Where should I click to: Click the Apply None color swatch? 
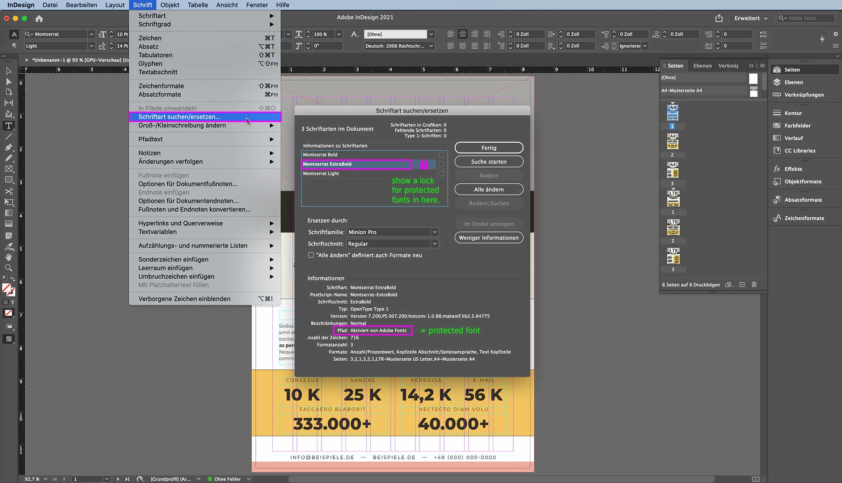pyautogui.click(x=8, y=313)
